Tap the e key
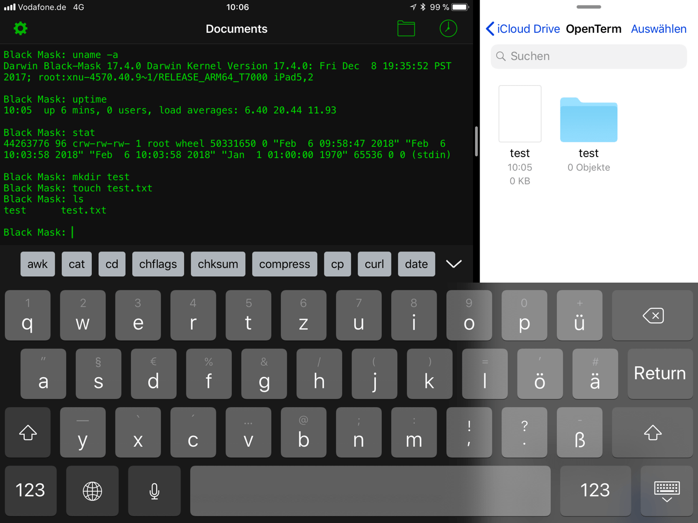Viewport: 698px width, 523px height. click(138, 315)
